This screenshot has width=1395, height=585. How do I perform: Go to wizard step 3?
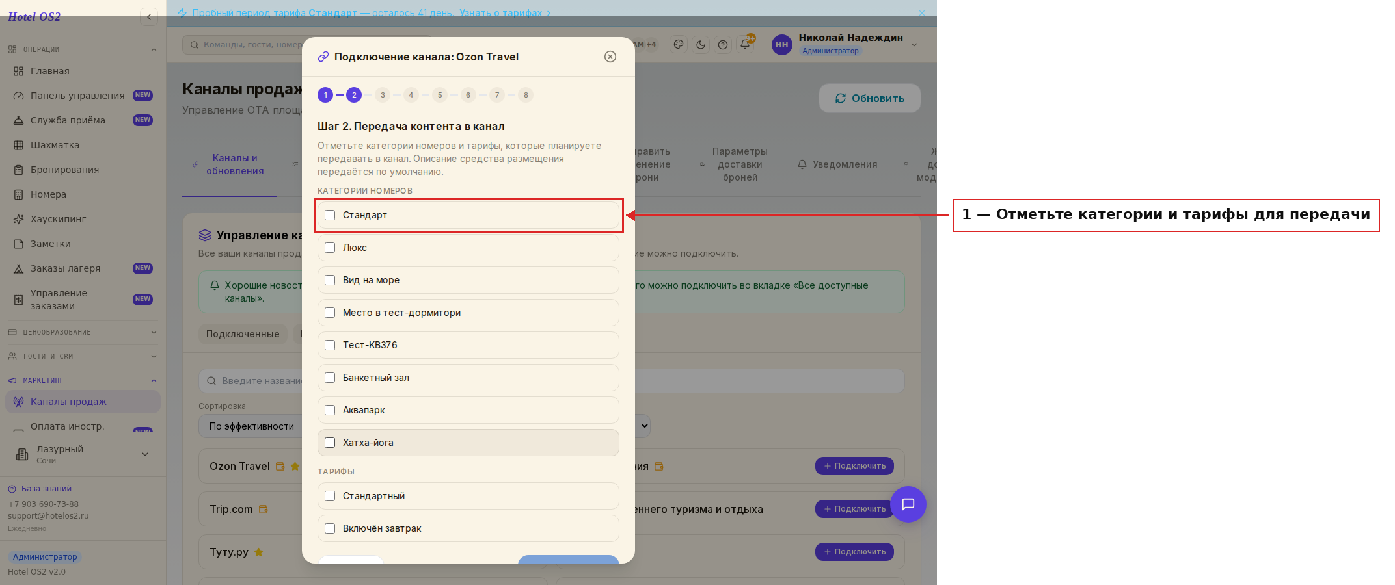pos(383,95)
